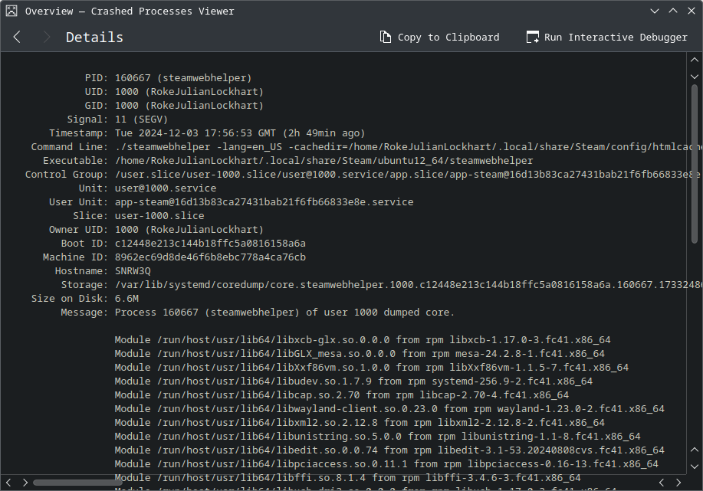
Task: Click the Slice value user-1000.slice
Action: (159, 216)
